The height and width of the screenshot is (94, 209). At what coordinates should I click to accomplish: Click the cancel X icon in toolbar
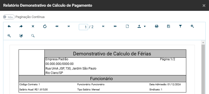(33, 26)
